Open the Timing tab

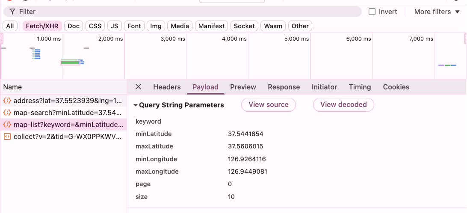click(360, 87)
